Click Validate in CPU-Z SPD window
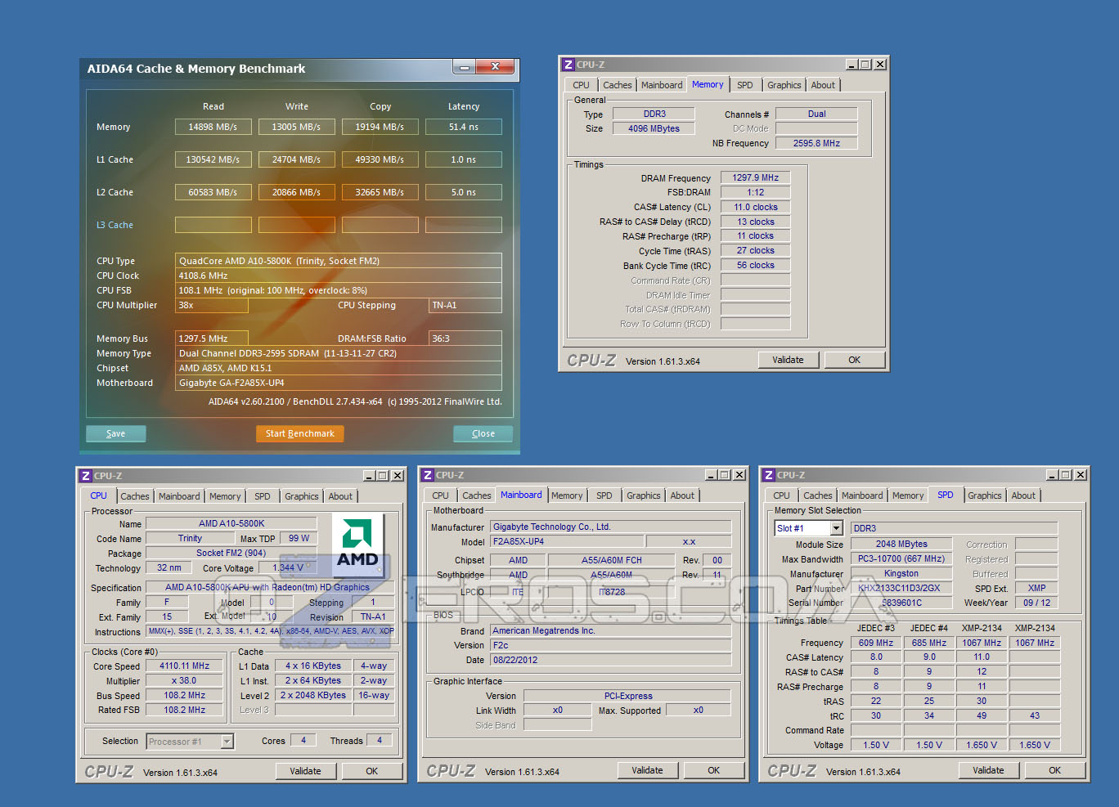Screen dimensions: 1119x807 tap(989, 770)
